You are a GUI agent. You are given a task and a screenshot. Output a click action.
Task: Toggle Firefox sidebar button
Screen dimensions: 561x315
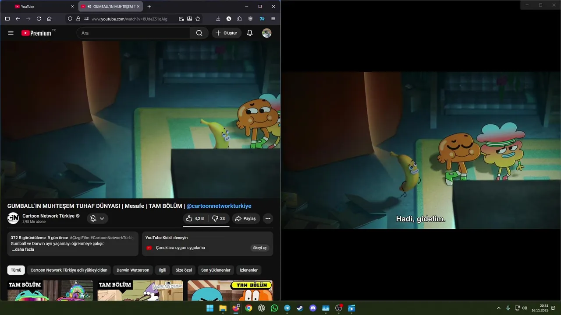(x=7, y=19)
